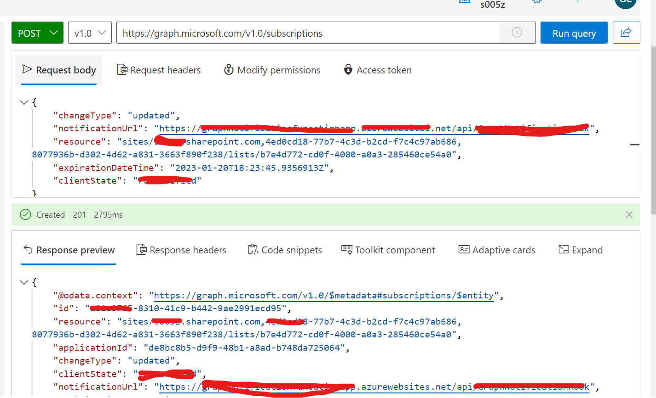This screenshot has width=656, height=398.
Task: Collapse the response preview JSON object
Action: pyautogui.click(x=24, y=282)
